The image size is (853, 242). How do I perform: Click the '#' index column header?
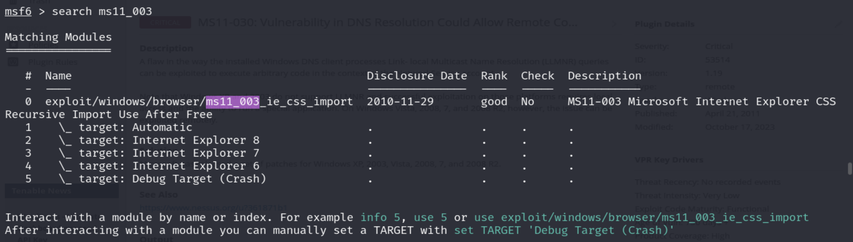point(28,76)
